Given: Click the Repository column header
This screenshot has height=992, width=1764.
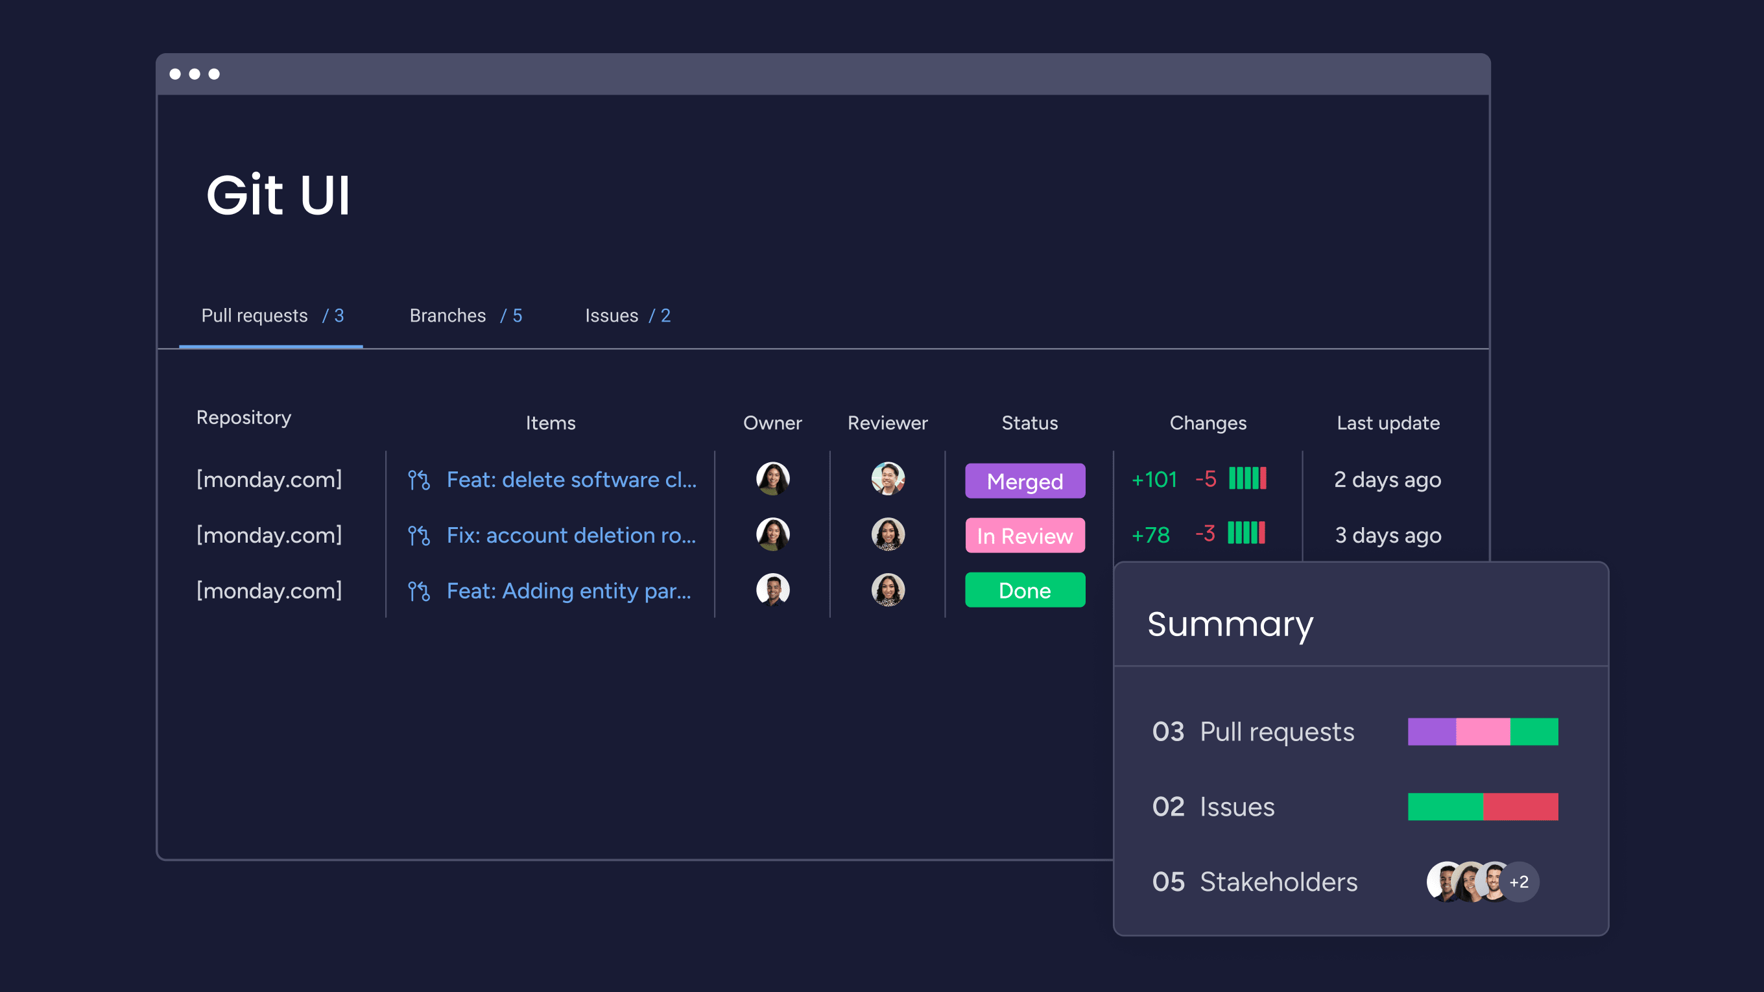Looking at the screenshot, I should coord(244,418).
